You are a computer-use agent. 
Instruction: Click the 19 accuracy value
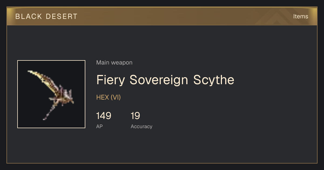135,116
